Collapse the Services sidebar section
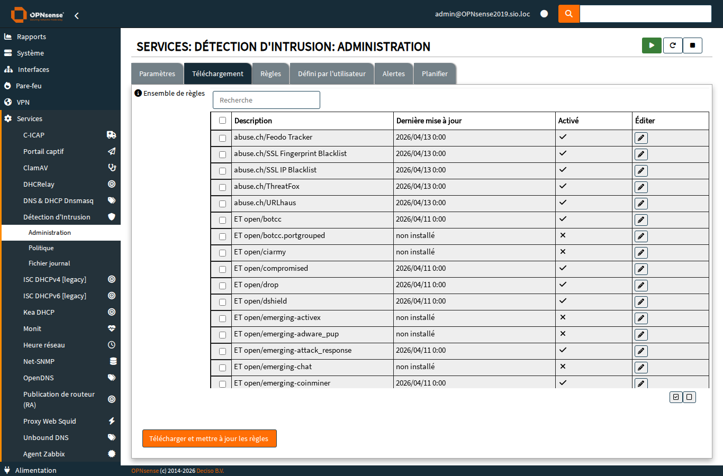Viewport: 723px width, 476px height. (x=60, y=118)
